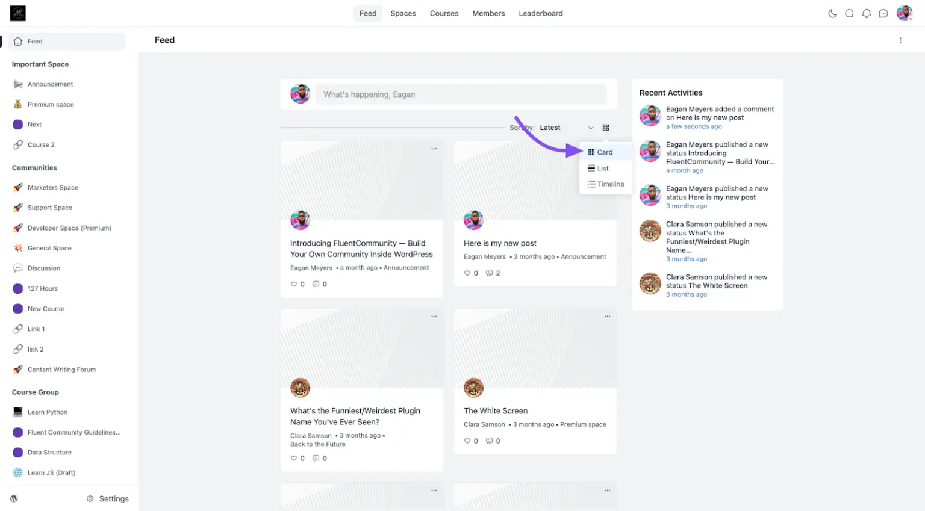Like the 'Here is my new post' post

point(467,273)
